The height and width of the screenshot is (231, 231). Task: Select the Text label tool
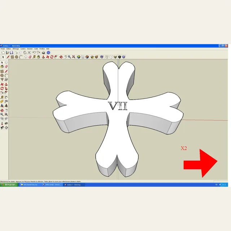click(x=6, y=101)
